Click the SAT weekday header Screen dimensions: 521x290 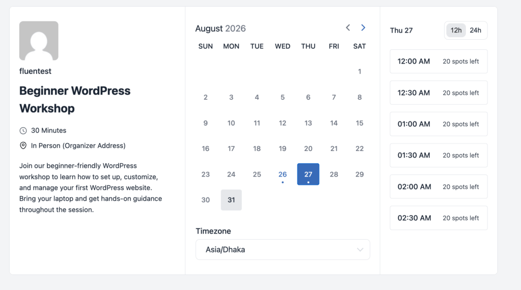click(360, 46)
